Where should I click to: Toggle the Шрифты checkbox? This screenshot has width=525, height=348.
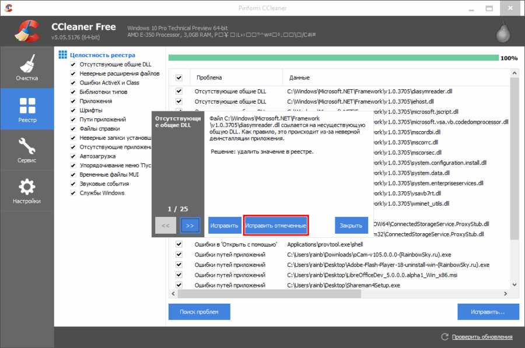(73, 110)
